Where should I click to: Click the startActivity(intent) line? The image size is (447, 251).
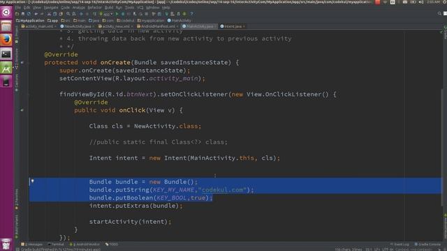pos(131,222)
